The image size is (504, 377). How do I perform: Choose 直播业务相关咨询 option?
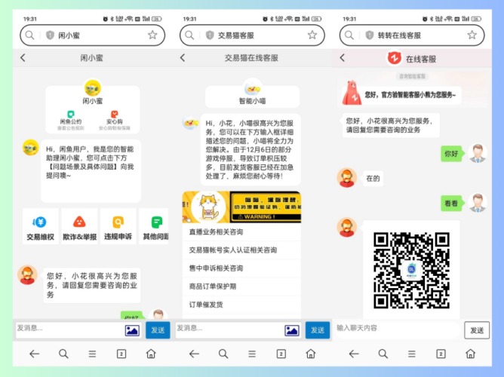pos(241,231)
